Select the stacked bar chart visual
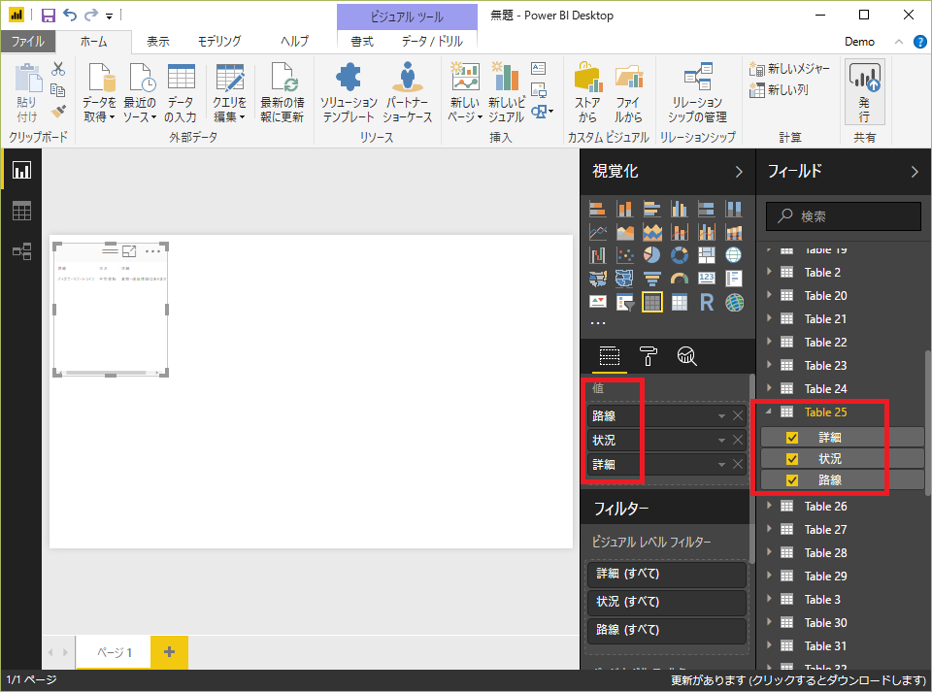 [x=597, y=209]
